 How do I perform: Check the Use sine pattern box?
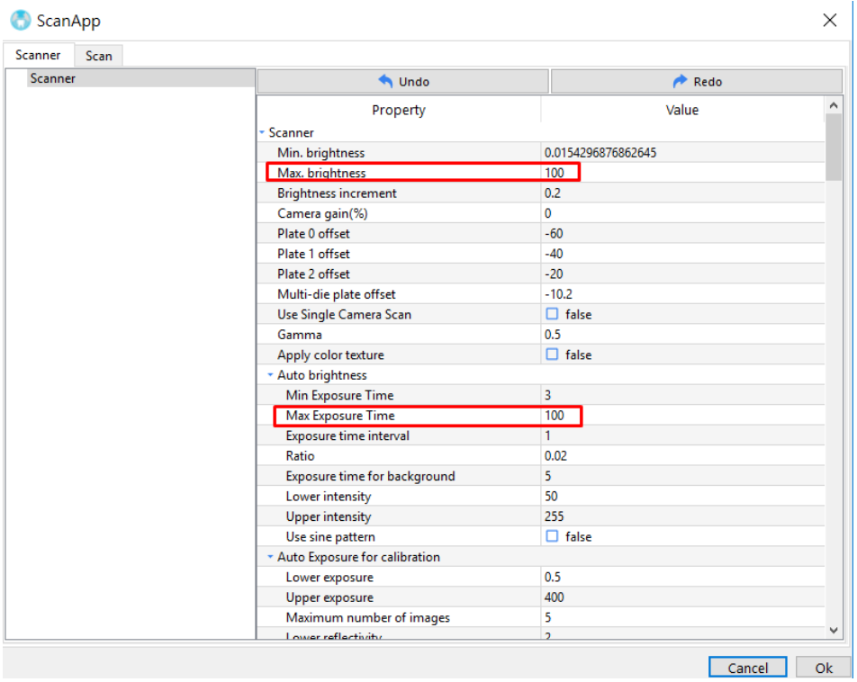pos(552,536)
